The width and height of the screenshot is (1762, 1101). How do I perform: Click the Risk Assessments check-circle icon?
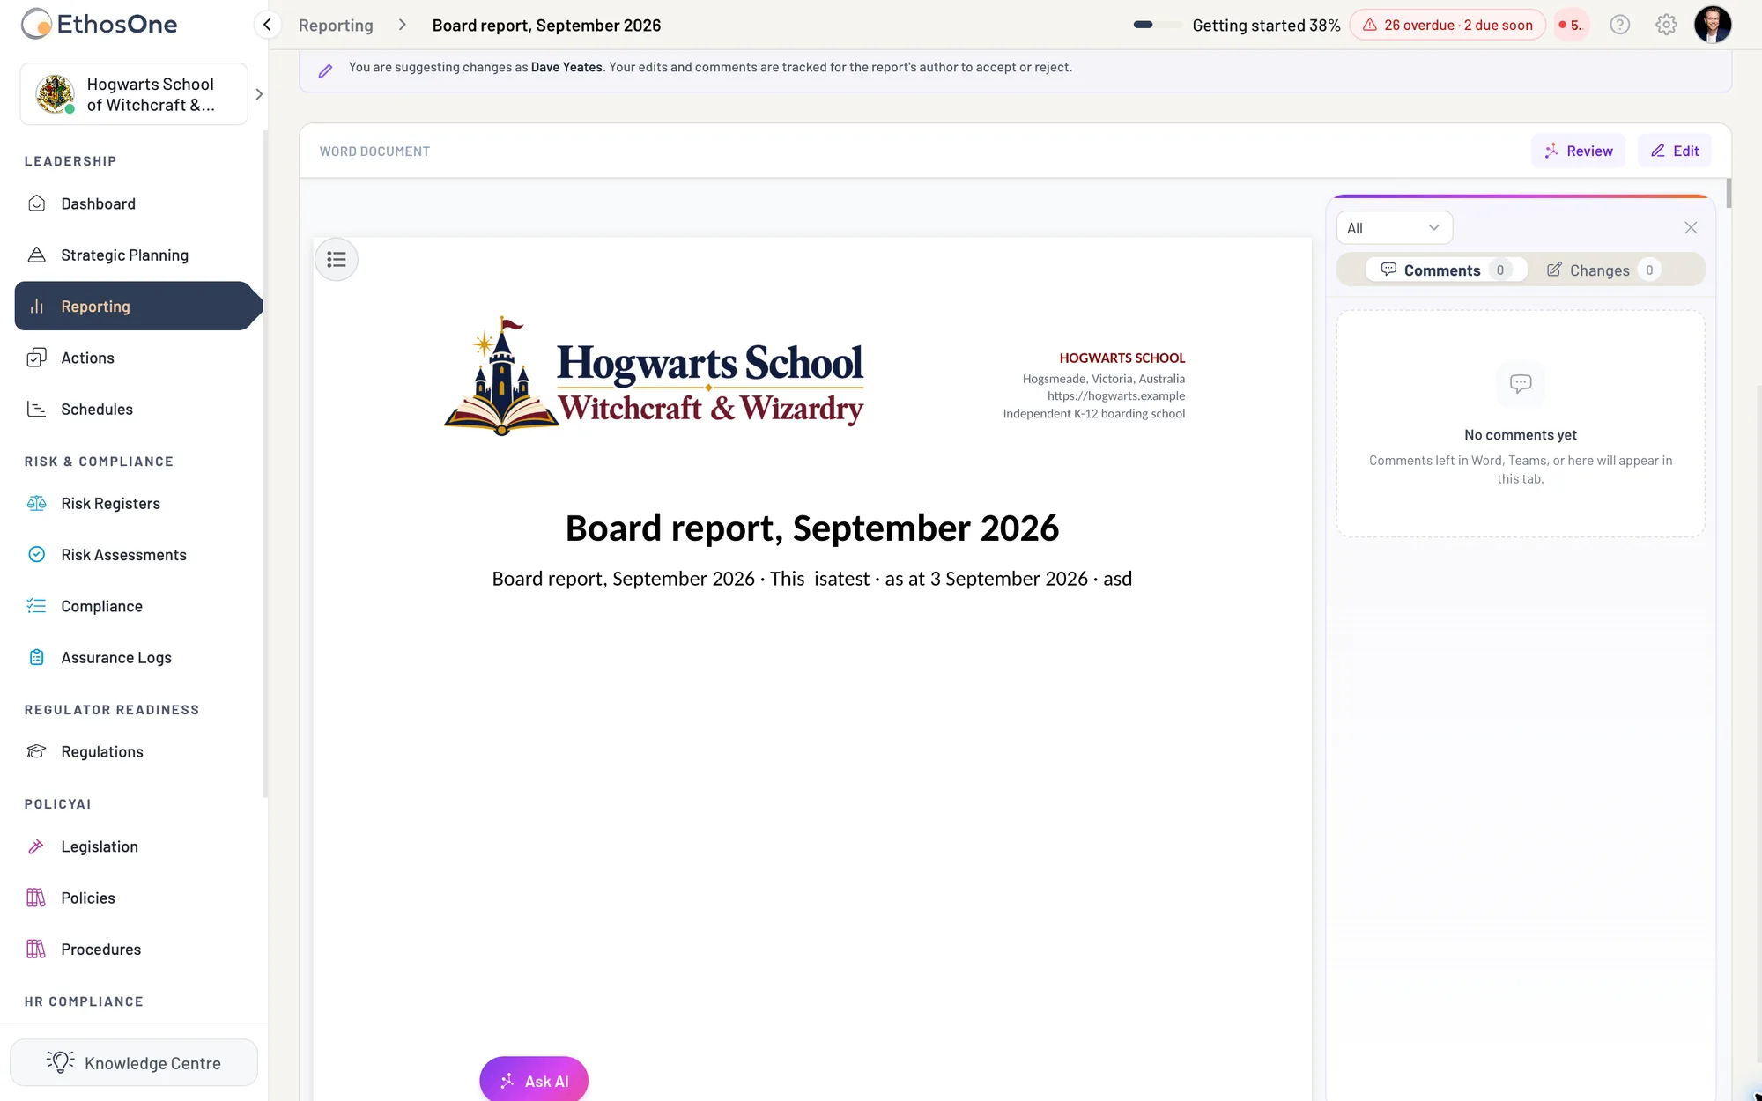click(36, 554)
